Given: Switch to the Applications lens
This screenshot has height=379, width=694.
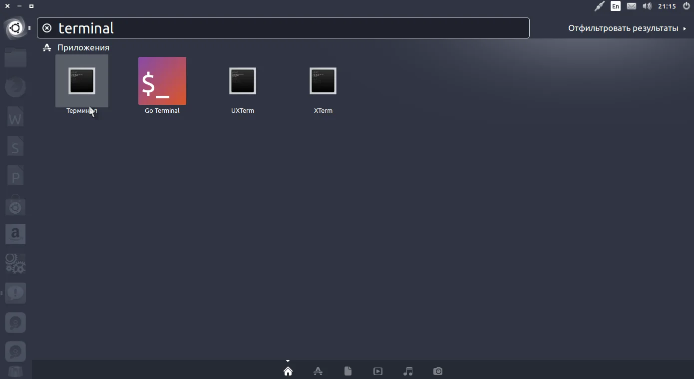Looking at the screenshot, I should coord(318,371).
